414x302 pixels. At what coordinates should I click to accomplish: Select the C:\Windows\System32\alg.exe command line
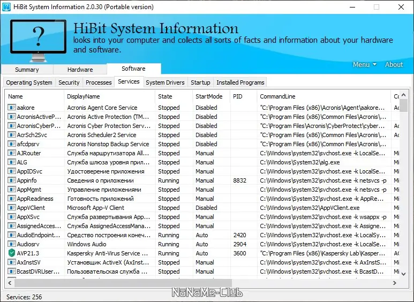[x=300, y=162]
